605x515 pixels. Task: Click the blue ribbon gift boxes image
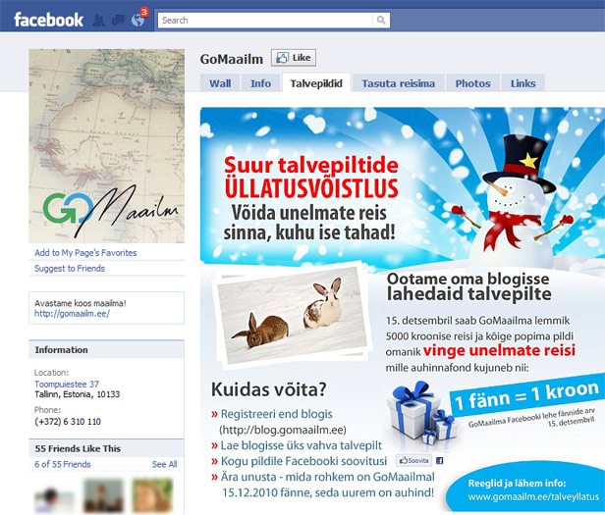[x=421, y=413]
